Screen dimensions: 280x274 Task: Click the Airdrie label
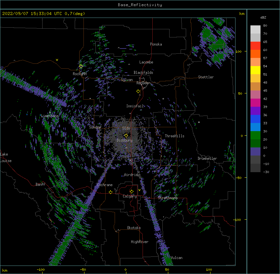click(131, 175)
